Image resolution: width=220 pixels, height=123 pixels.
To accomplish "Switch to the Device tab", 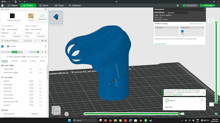I will pyautogui.click(x=44, y=5).
